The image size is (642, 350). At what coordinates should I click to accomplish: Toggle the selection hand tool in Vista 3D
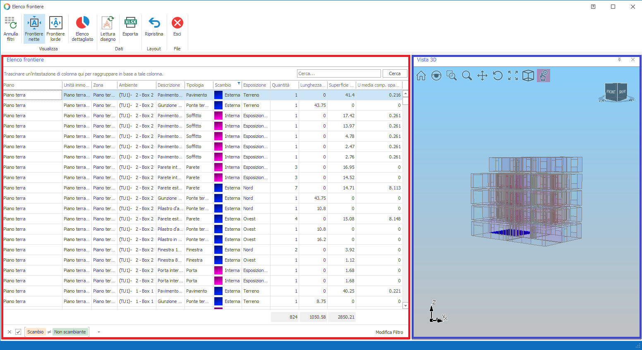click(543, 76)
